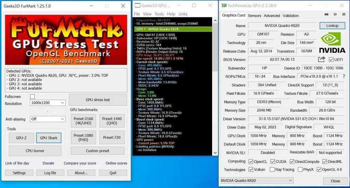
Task: Click GPU Shark scrollbar up arrow
Action: (x=215, y=21)
